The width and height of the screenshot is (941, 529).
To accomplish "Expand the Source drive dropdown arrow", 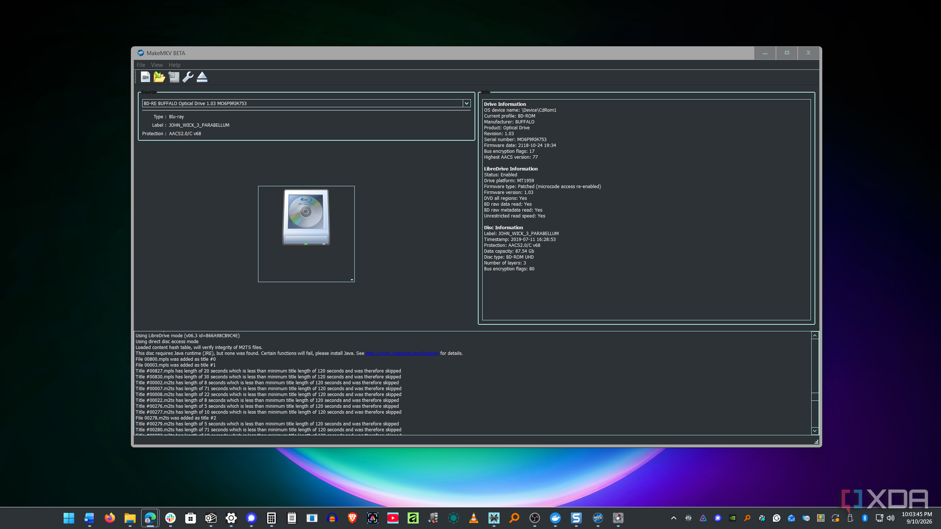I will click(x=466, y=103).
